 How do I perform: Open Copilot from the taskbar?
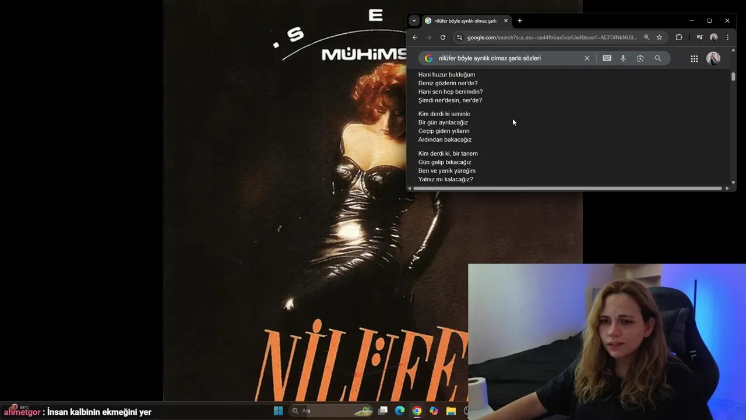pyautogui.click(x=434, y=411)
